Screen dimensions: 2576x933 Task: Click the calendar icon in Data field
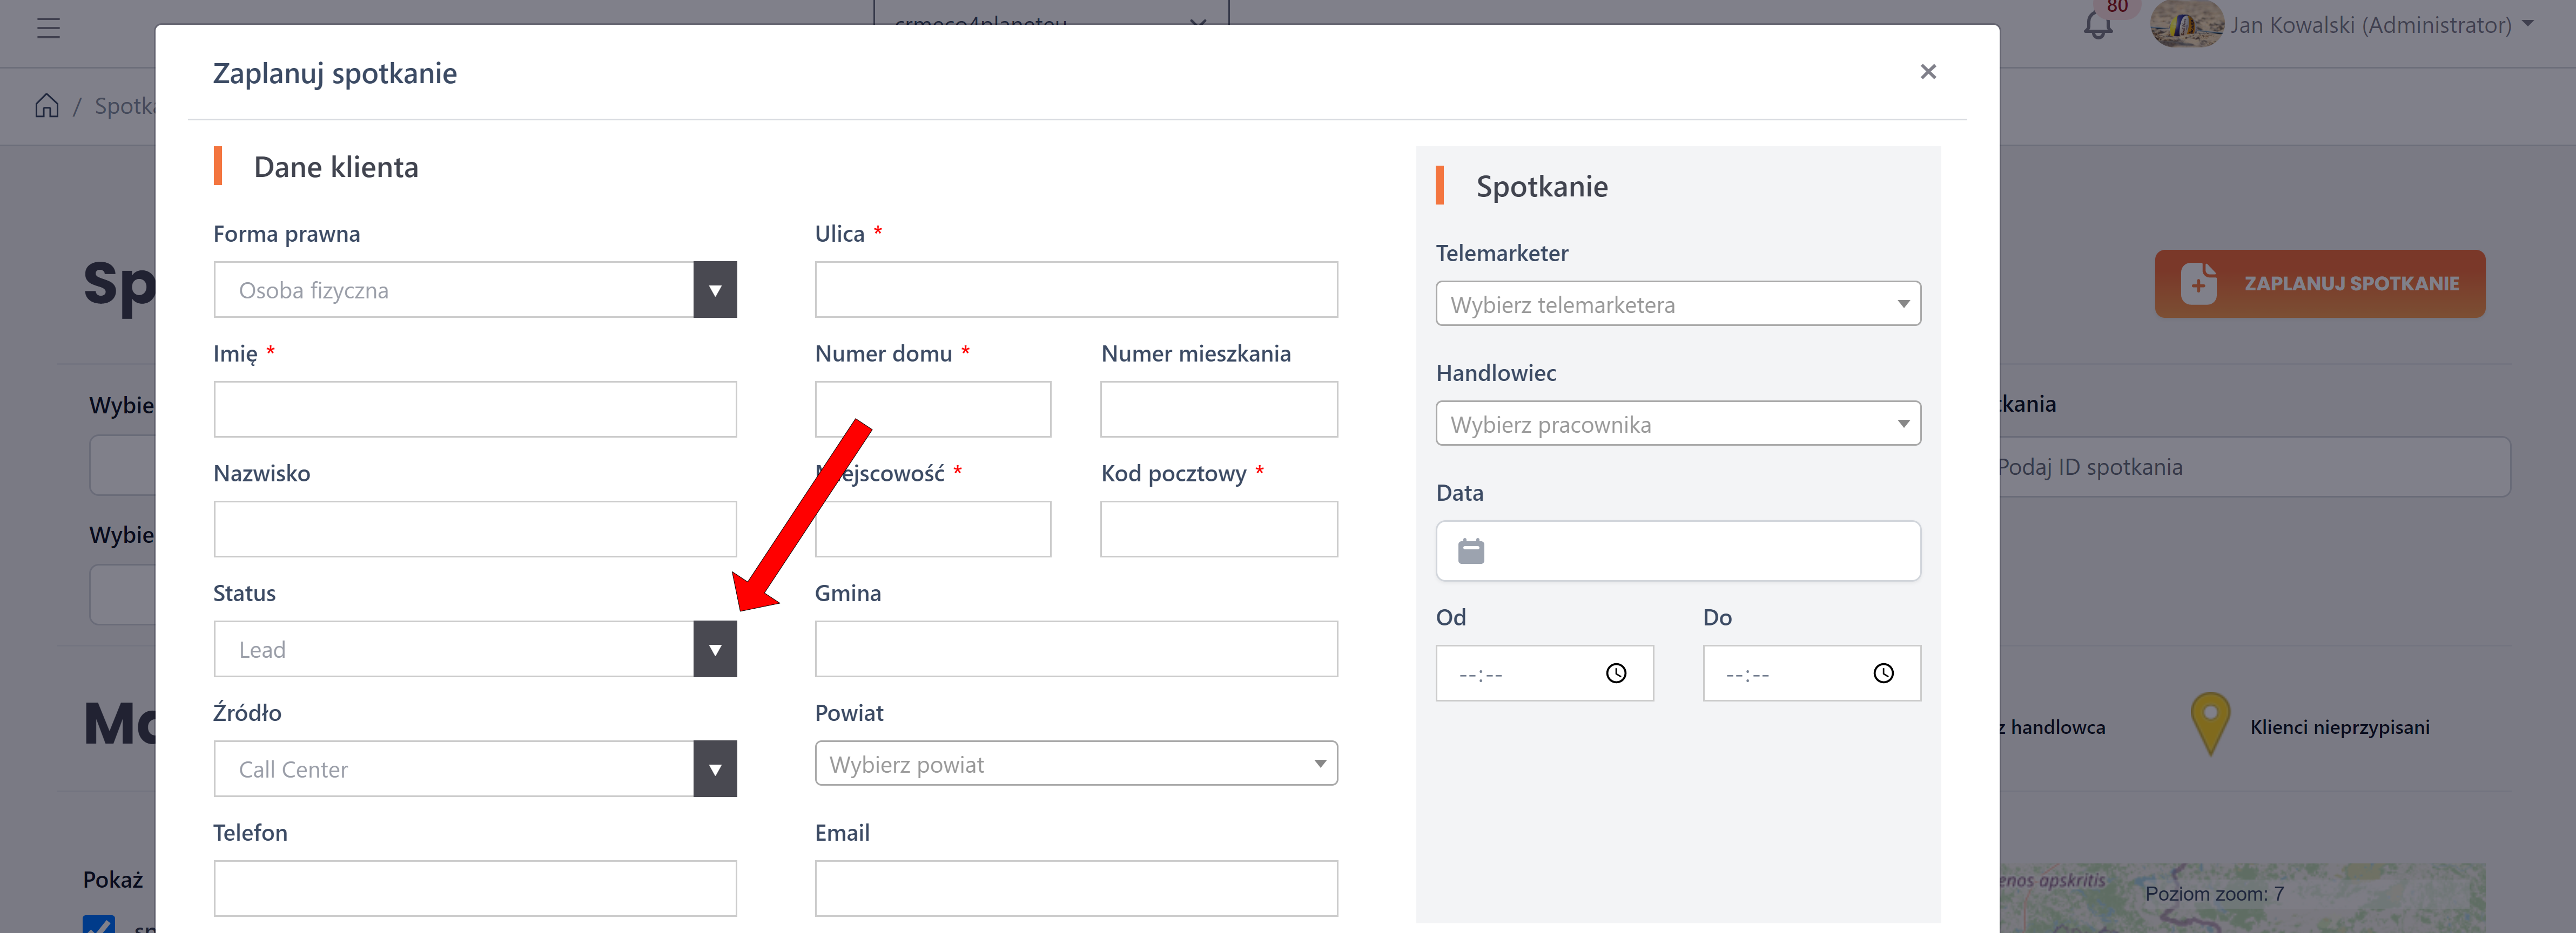point(1470,551)
